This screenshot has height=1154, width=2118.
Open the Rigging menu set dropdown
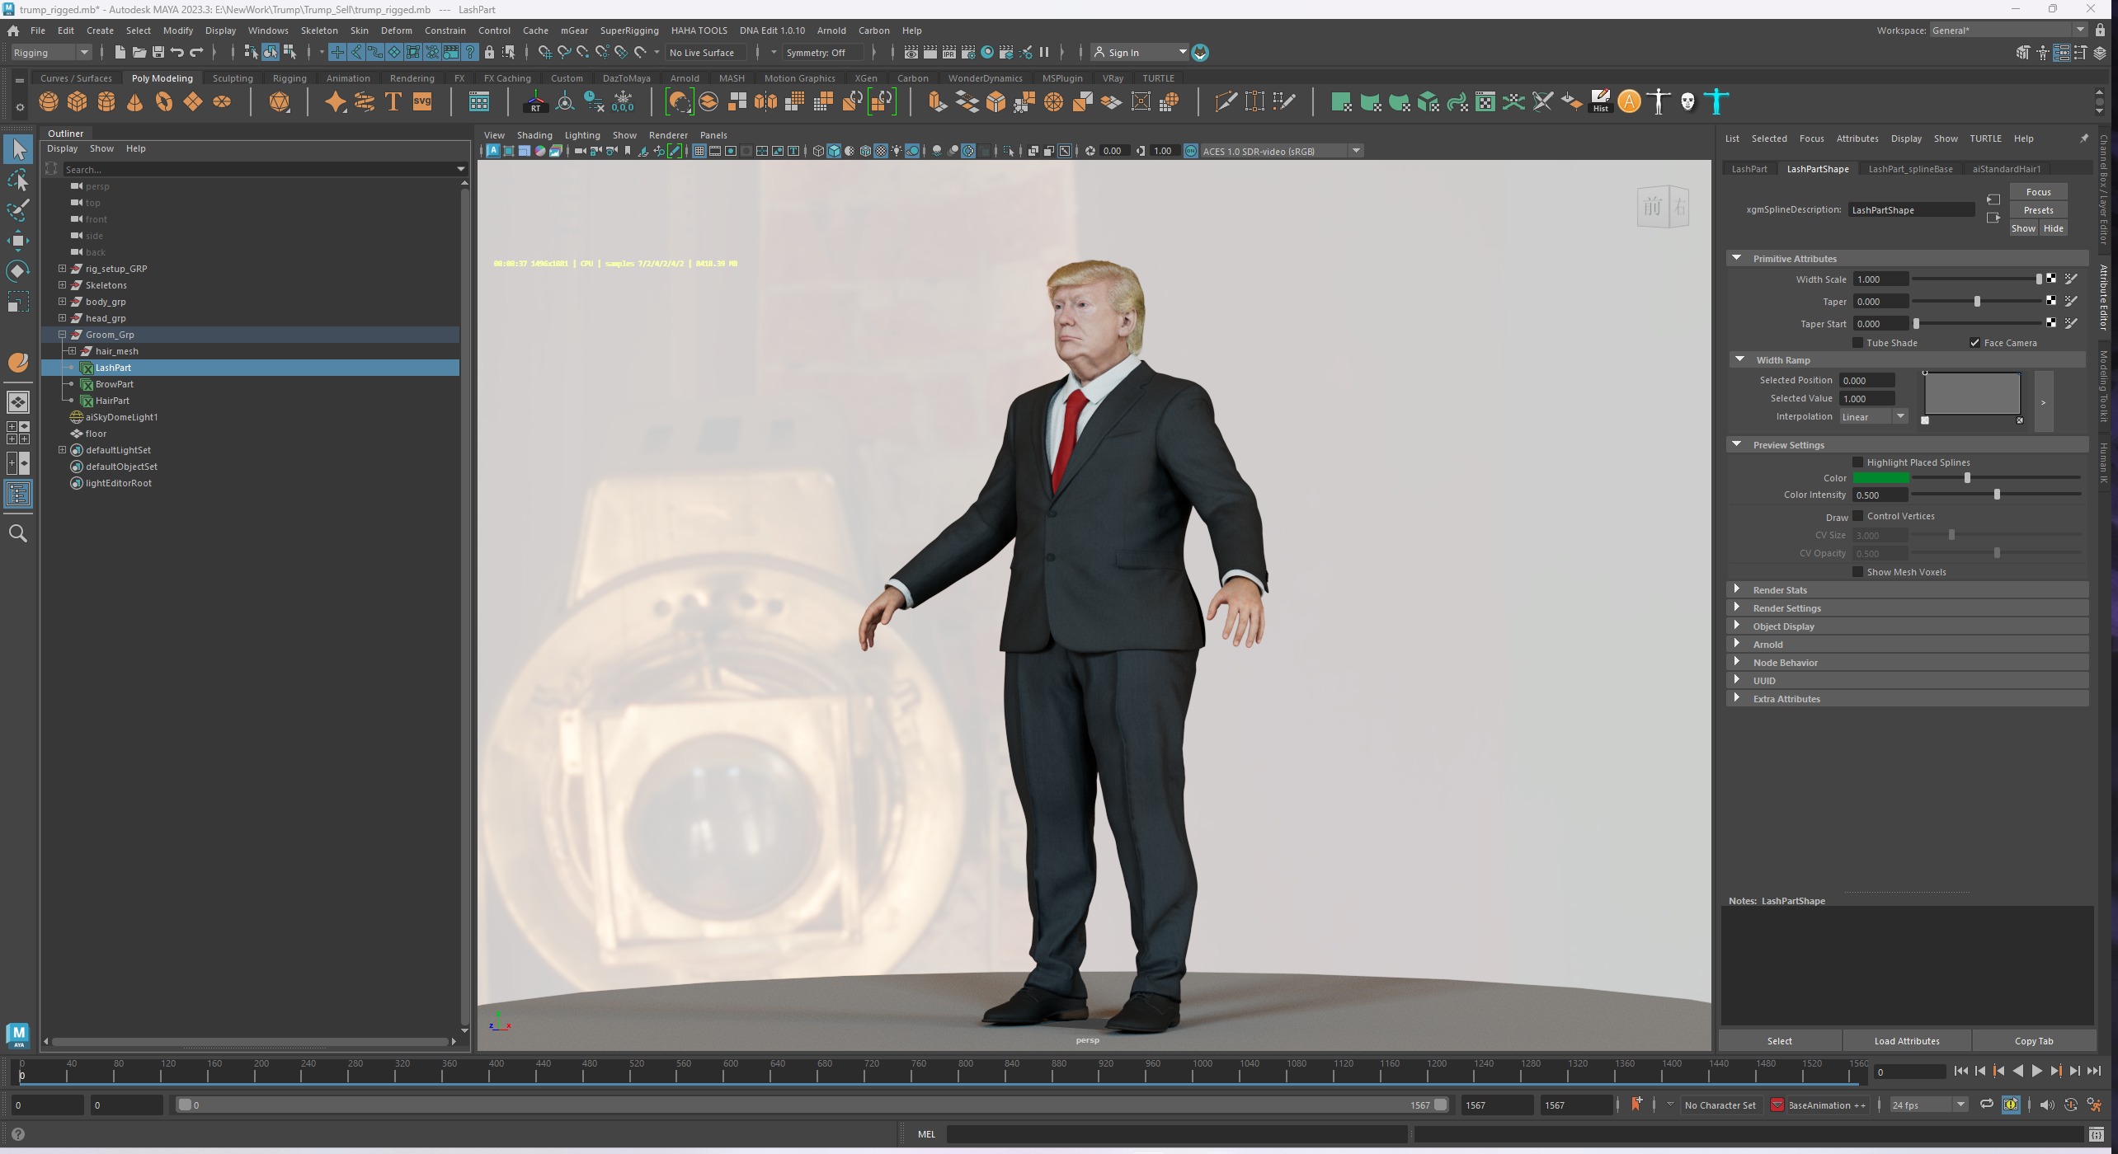[51, 52]
